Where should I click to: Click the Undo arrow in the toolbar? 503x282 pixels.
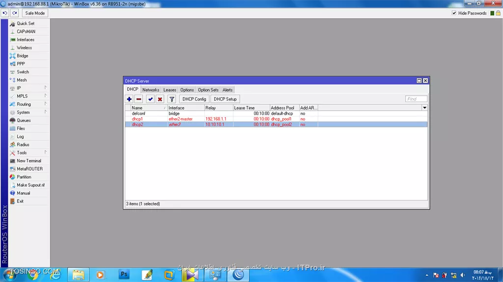click(5, 13)
